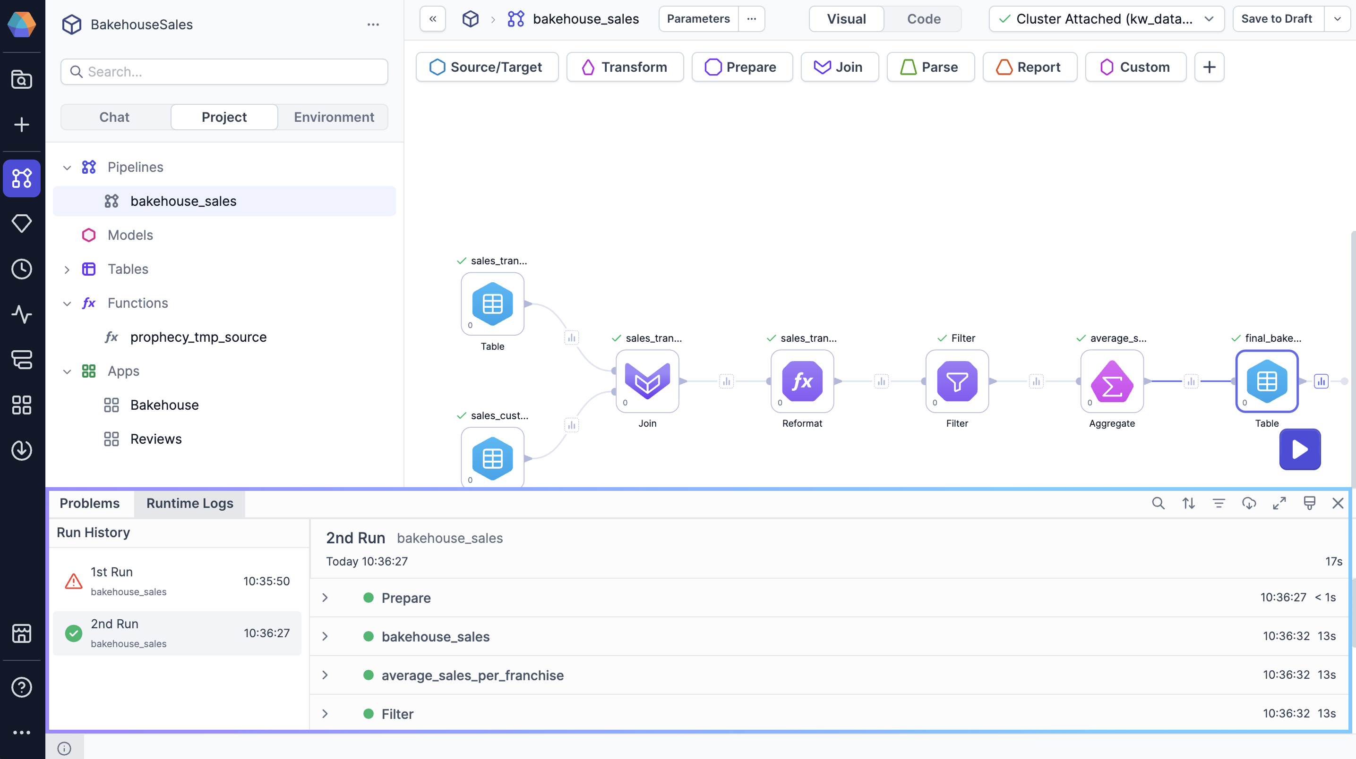Image resolution: width=1356 pixels, height=759 pixels.
Task: Open the activity monitoring sidebar icon
Action: (x=22, y=314)
